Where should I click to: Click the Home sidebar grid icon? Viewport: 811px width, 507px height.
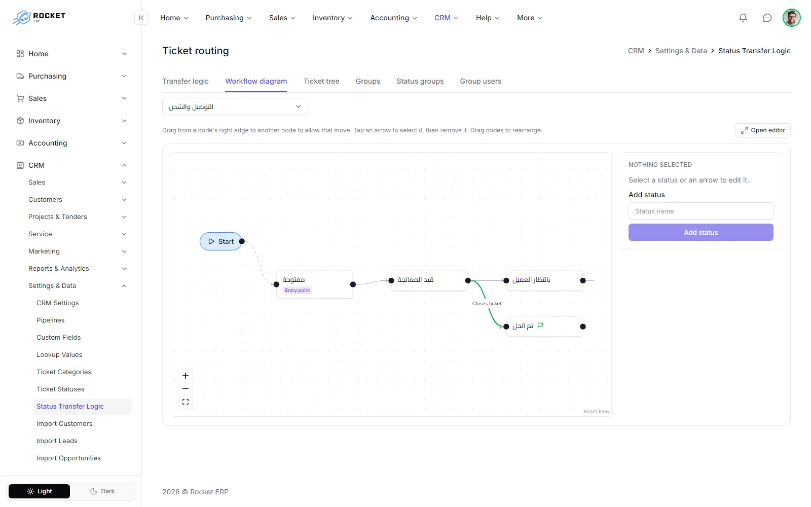coord(20,54)
